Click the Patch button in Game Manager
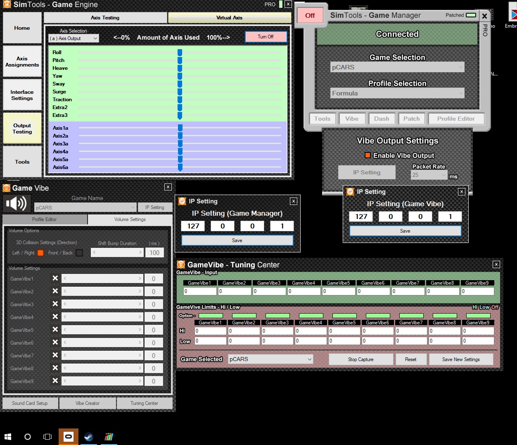 [412, 119]
